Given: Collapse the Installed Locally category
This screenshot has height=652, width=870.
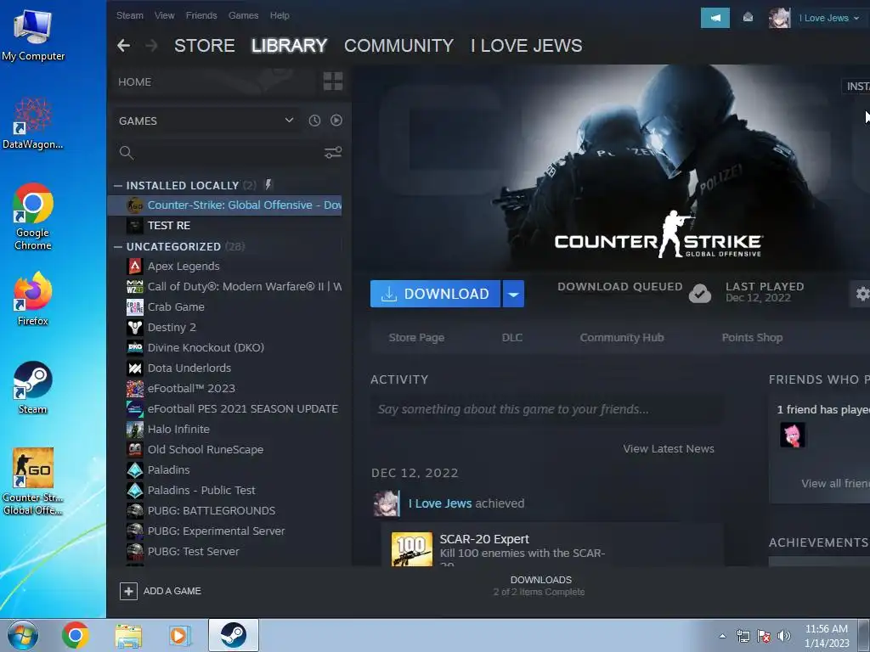Looking at the screenshot, I should 117,185.
